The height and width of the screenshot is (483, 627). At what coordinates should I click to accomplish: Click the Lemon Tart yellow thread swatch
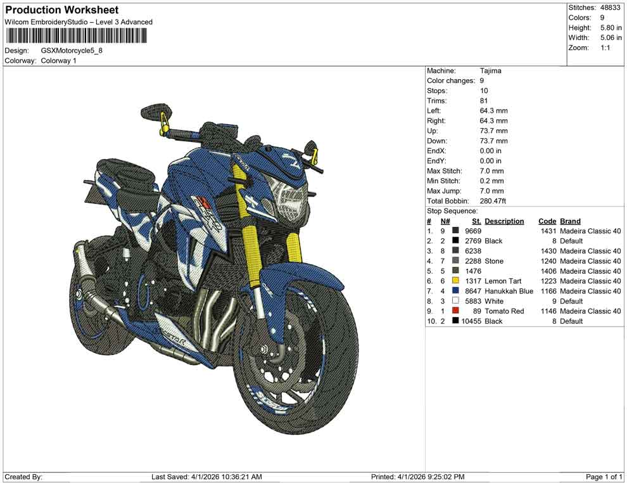457,281
